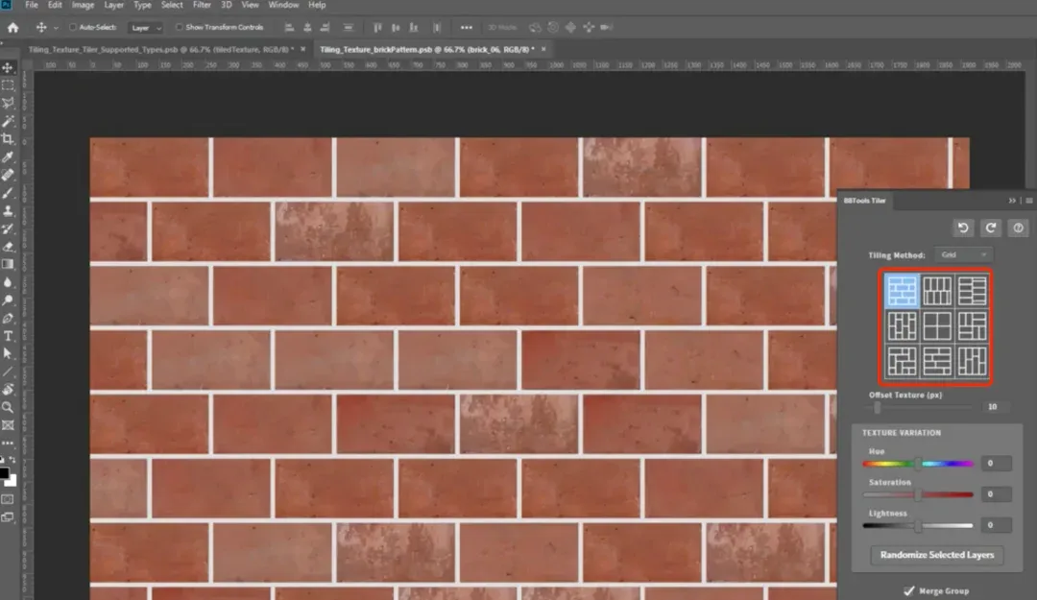Image resolution: width=1037 pixels, height=600 pixels.
Task: Select the History Brush tool
Action: [x=8, y=228]
